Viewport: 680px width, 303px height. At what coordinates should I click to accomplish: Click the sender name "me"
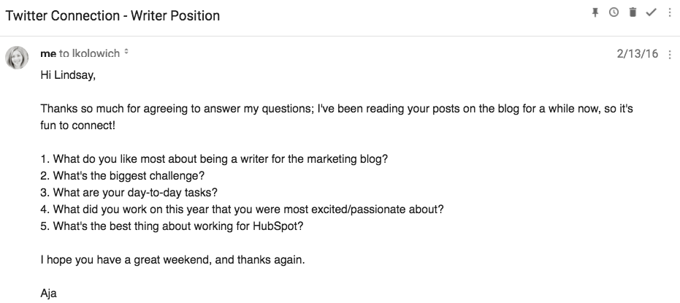click(47, 53)
